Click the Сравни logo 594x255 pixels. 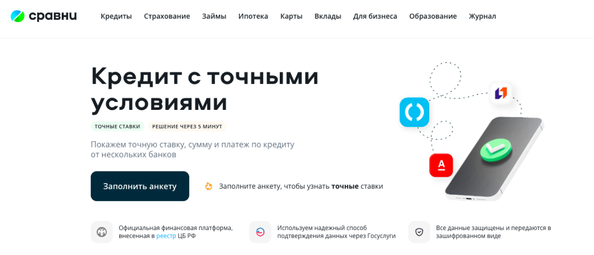[x=43, y=16]
